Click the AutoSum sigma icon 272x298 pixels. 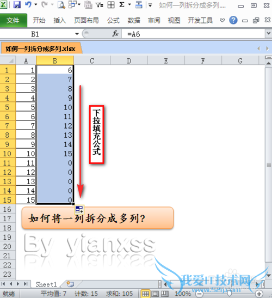point(122,4)
